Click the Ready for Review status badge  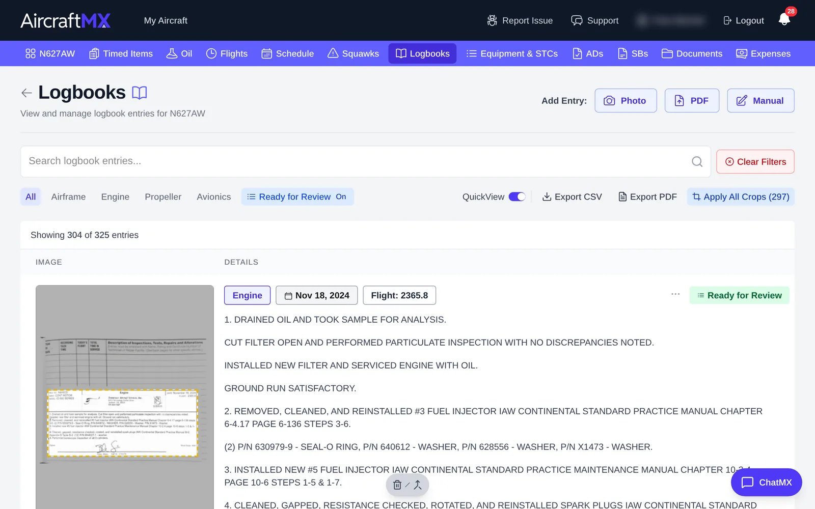click(x=740, y=295)
